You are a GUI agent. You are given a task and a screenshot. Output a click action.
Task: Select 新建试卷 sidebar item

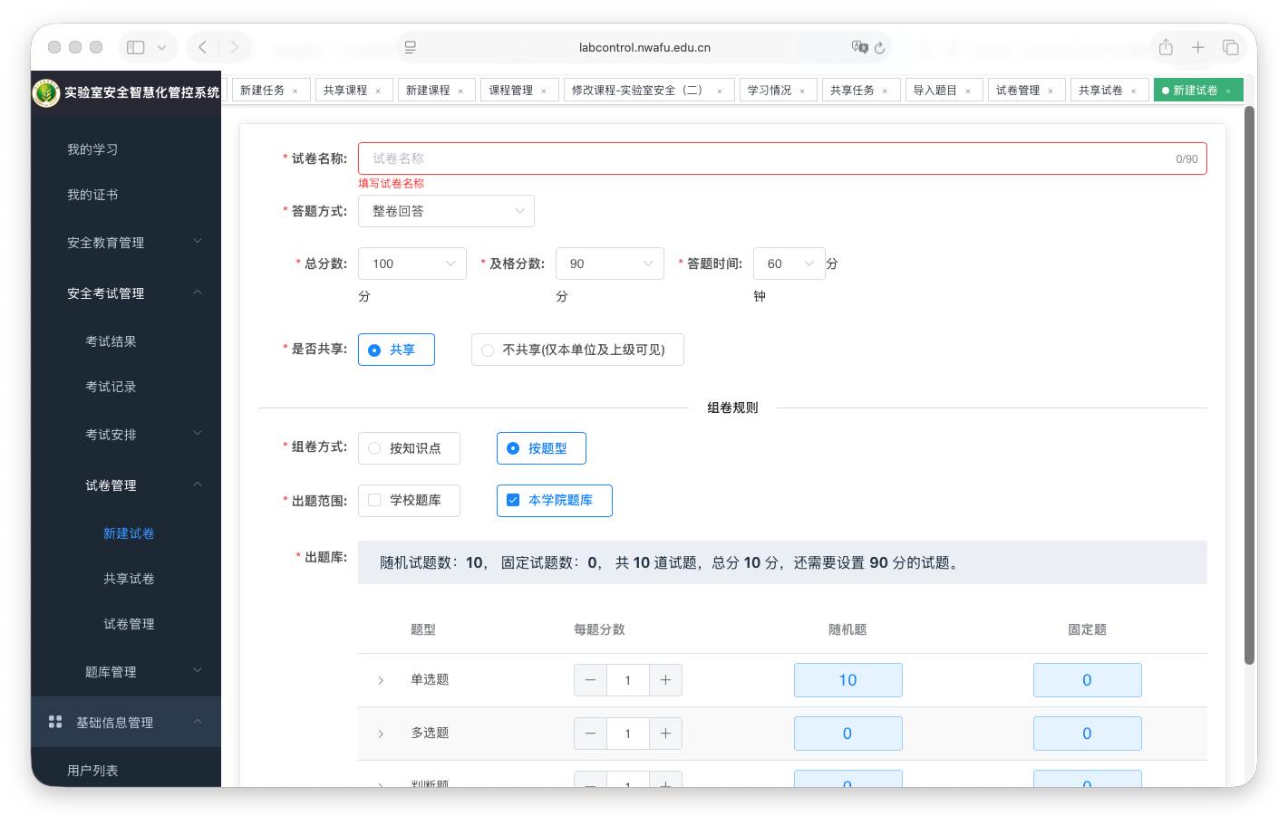pyautogui.click(x=129, y=533)
